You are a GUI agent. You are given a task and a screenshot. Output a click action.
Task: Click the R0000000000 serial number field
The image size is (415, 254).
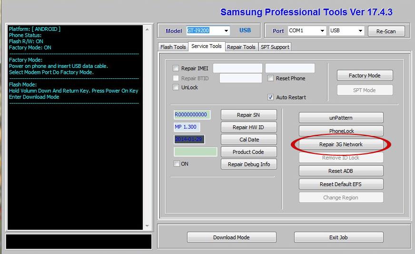192,114
